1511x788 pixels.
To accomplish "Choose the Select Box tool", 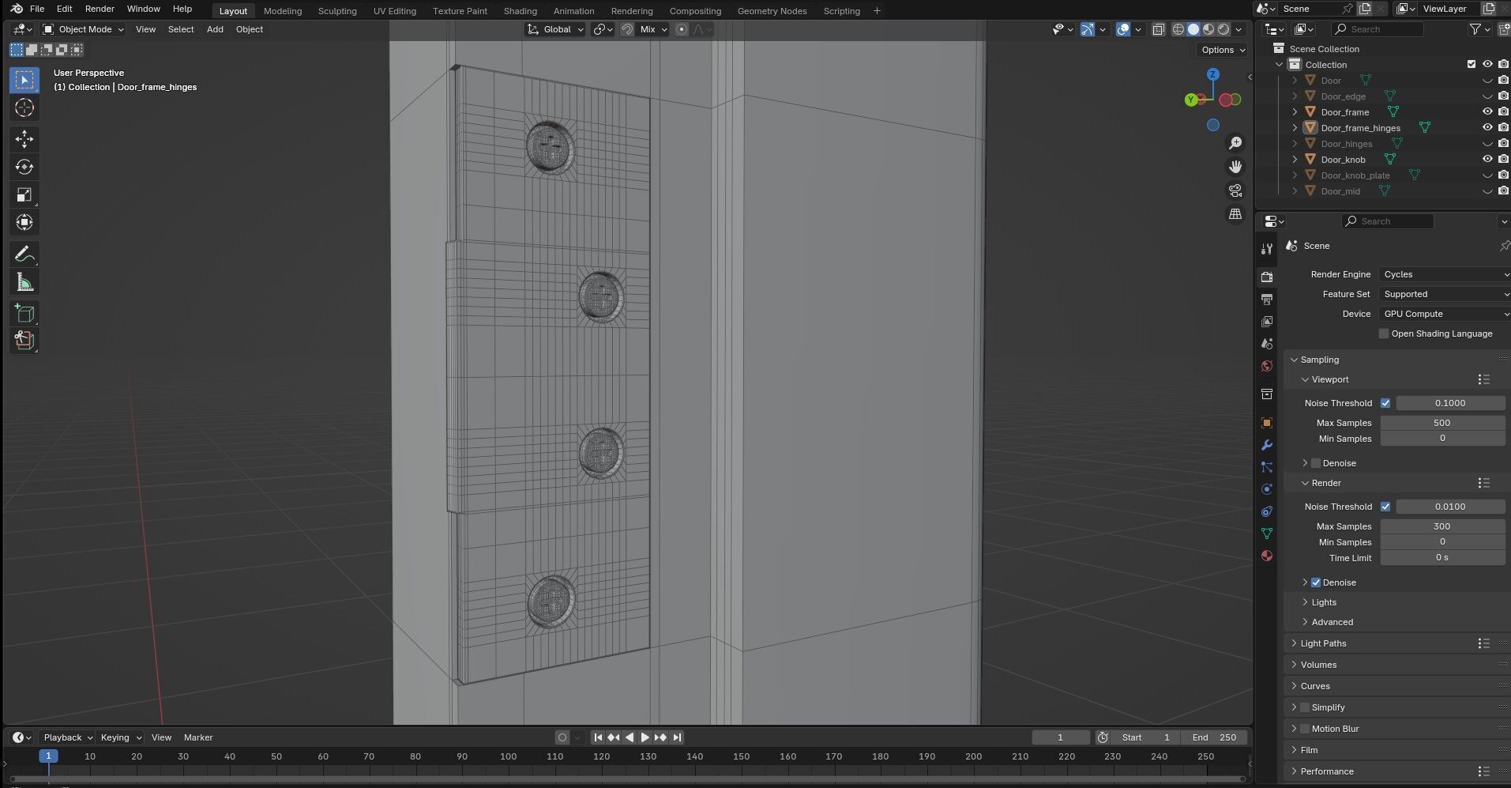I will tap(24, 80).
